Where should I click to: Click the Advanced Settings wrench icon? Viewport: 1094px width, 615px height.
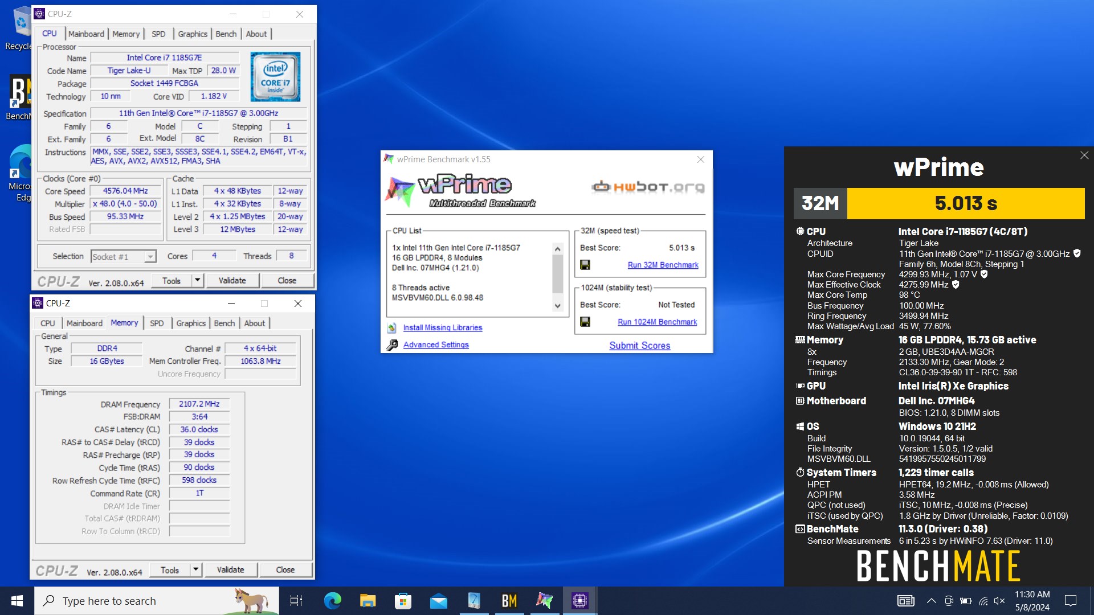click(392, 345)
